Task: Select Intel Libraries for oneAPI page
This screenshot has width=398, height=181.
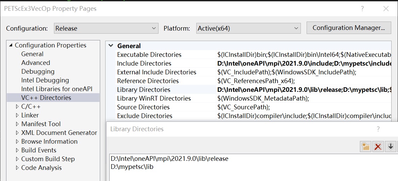Action: pyautogui.click(x=57, y=89)
